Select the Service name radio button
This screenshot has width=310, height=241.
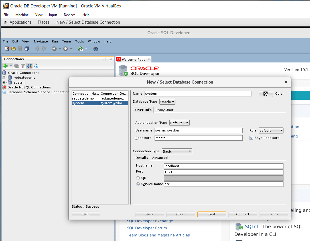coord(138,184)
